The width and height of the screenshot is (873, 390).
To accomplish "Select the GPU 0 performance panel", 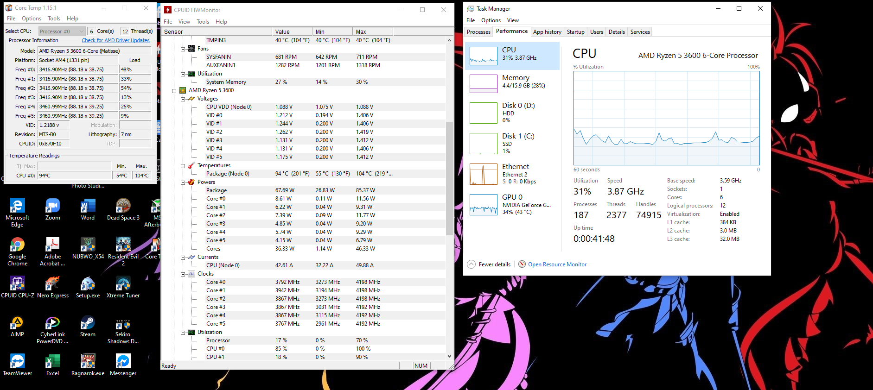I will click(x=512, y=204).
